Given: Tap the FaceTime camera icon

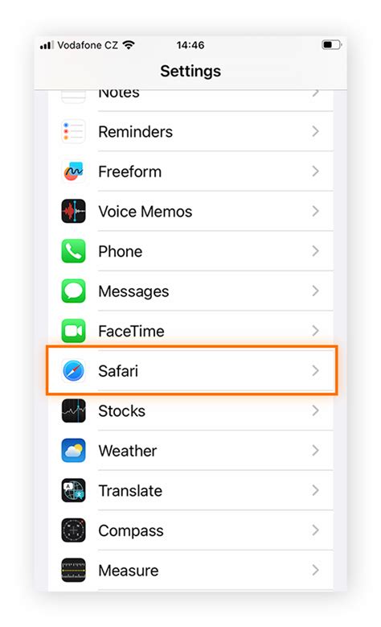Looking at the screenshot, I should (73, 331).
